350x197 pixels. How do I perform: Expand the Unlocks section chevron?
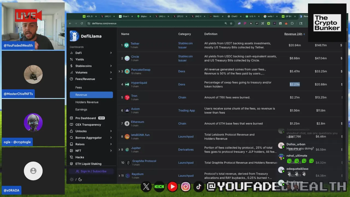tap(111, 131)
